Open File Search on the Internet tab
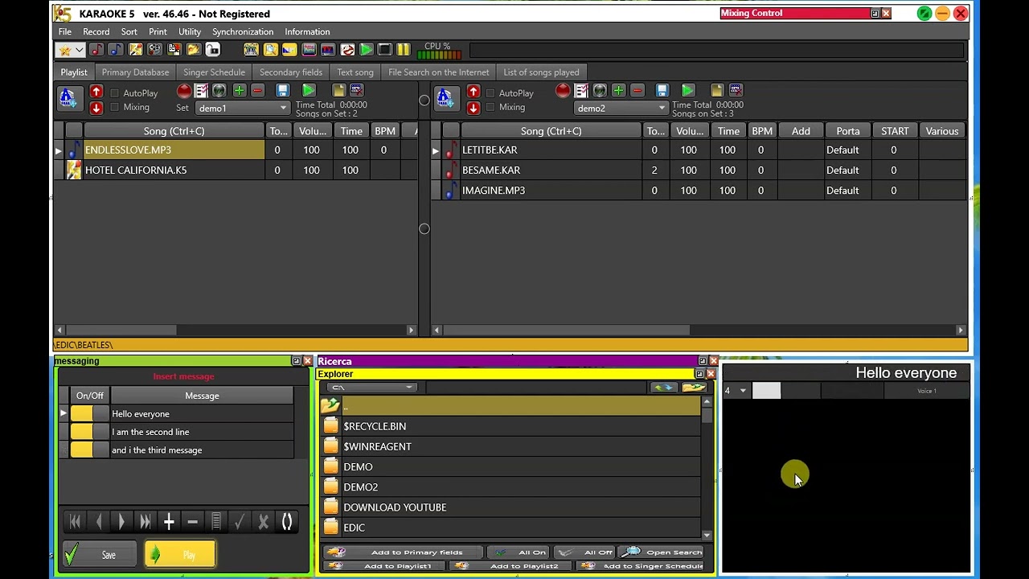1029x579 pixels. click(x=438, y=72)
